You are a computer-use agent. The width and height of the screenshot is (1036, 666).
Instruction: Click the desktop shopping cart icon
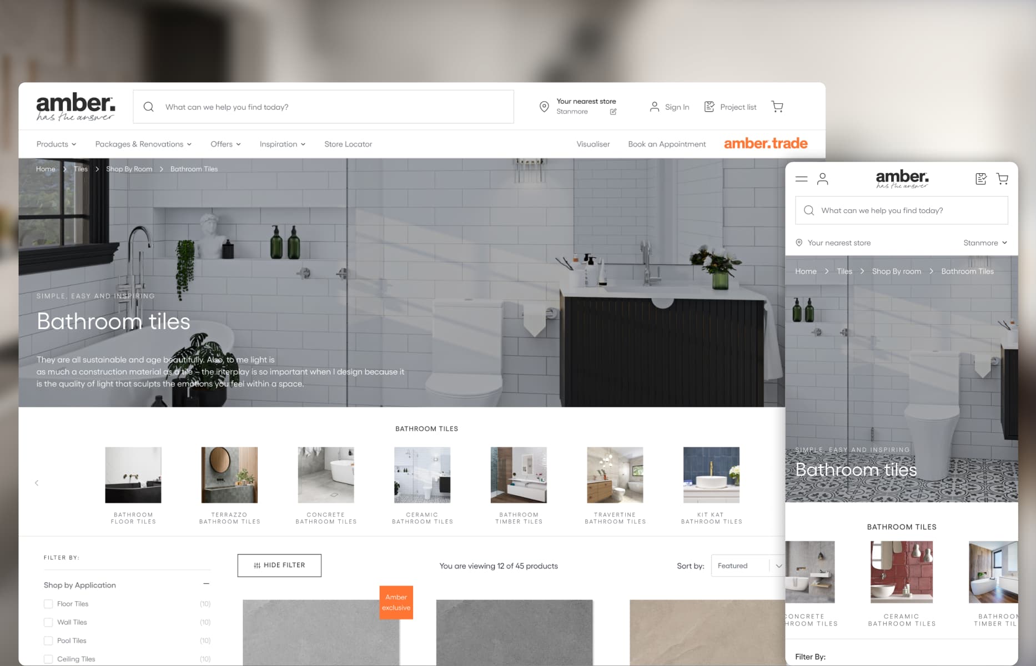(777, 107)
